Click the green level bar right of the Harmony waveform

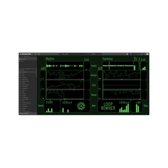point(135,68)
